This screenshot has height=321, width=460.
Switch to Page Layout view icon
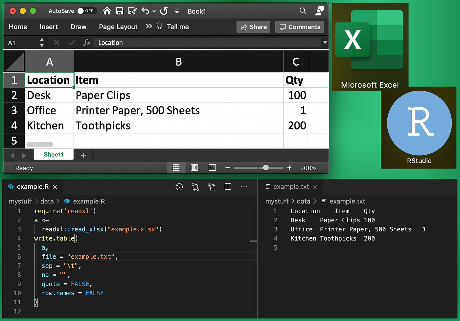(194, 168)
